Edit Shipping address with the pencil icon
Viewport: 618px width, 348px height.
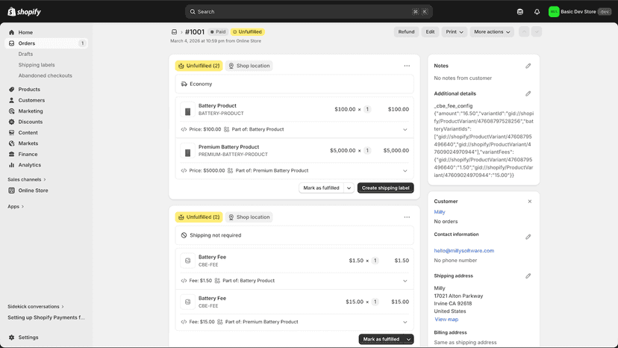[528, 276]
